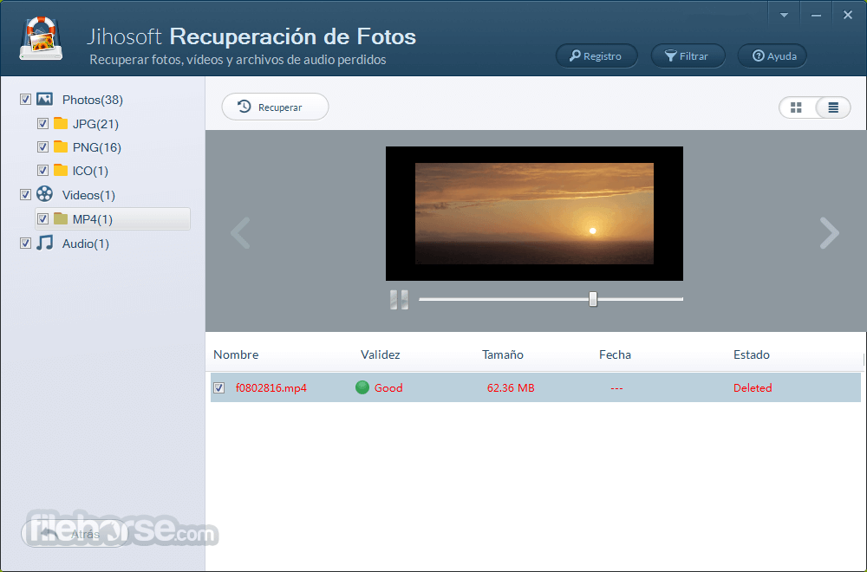This screenshot has width=867, height=572.
Task: Sort by the Fecha column header
Action: 615,354
